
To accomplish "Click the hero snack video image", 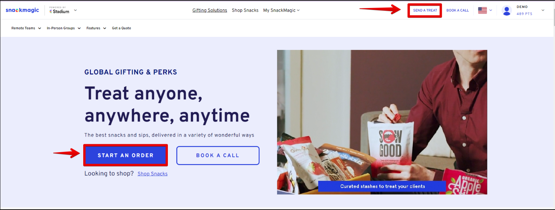I will (382, 122).
